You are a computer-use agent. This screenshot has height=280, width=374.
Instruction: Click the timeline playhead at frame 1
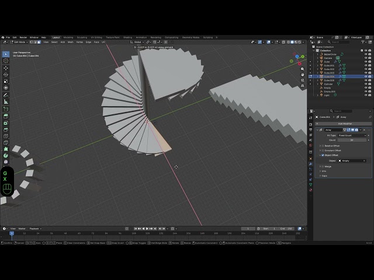(x=12, y=233)
